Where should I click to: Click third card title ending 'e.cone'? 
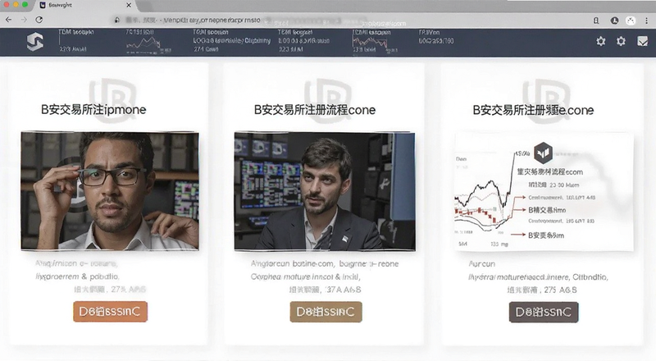pos(533,110)
